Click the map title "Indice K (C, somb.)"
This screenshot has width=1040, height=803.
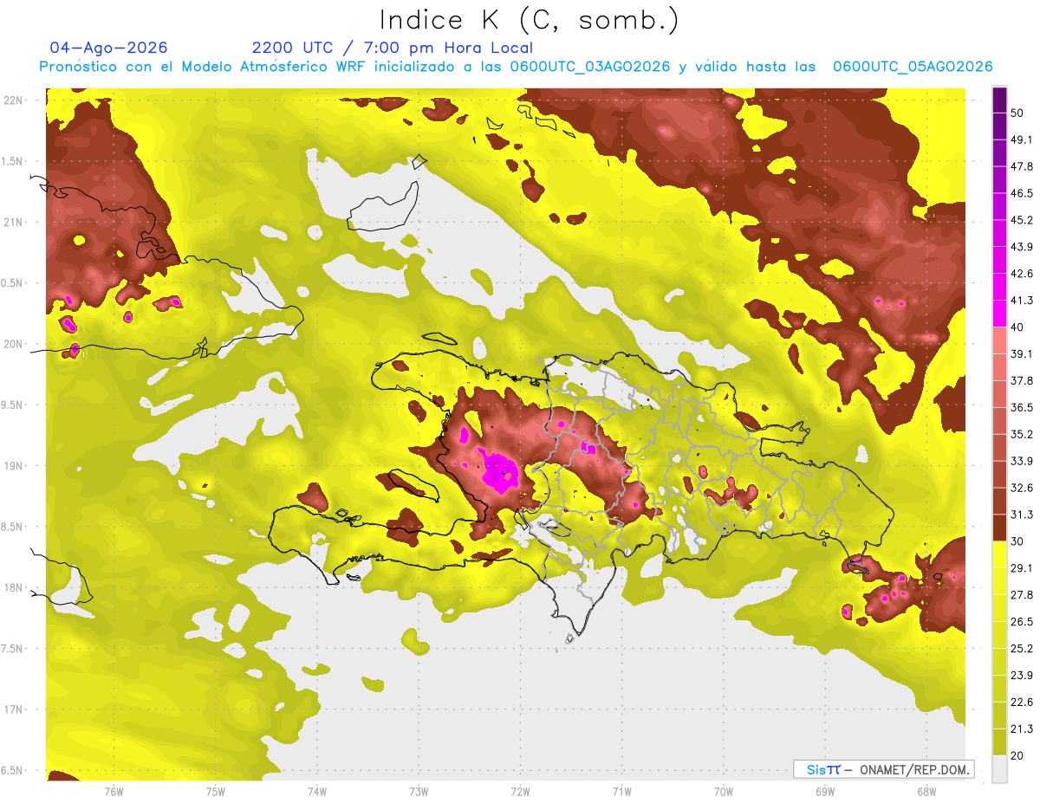click(x=530, y=21)
